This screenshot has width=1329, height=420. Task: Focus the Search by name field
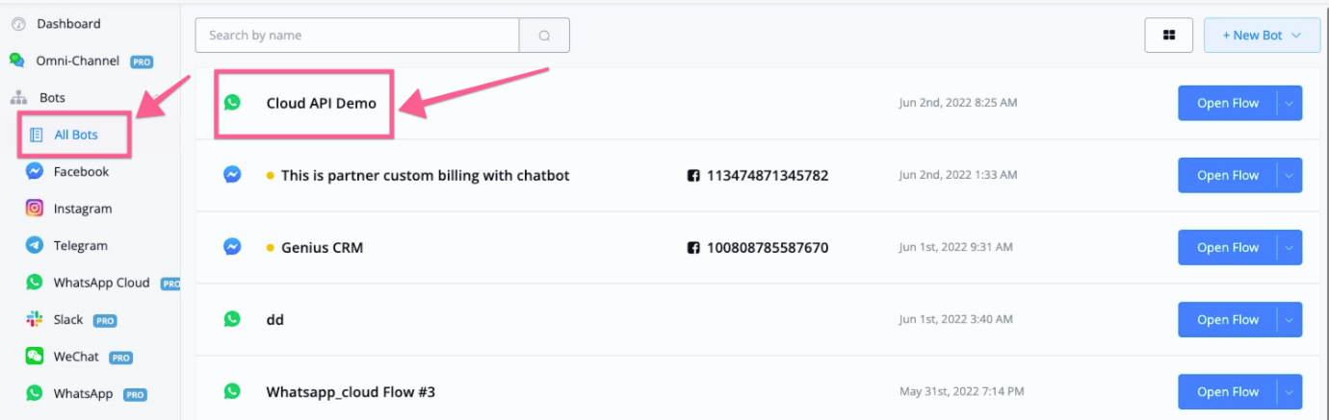(x=357, y=36)
